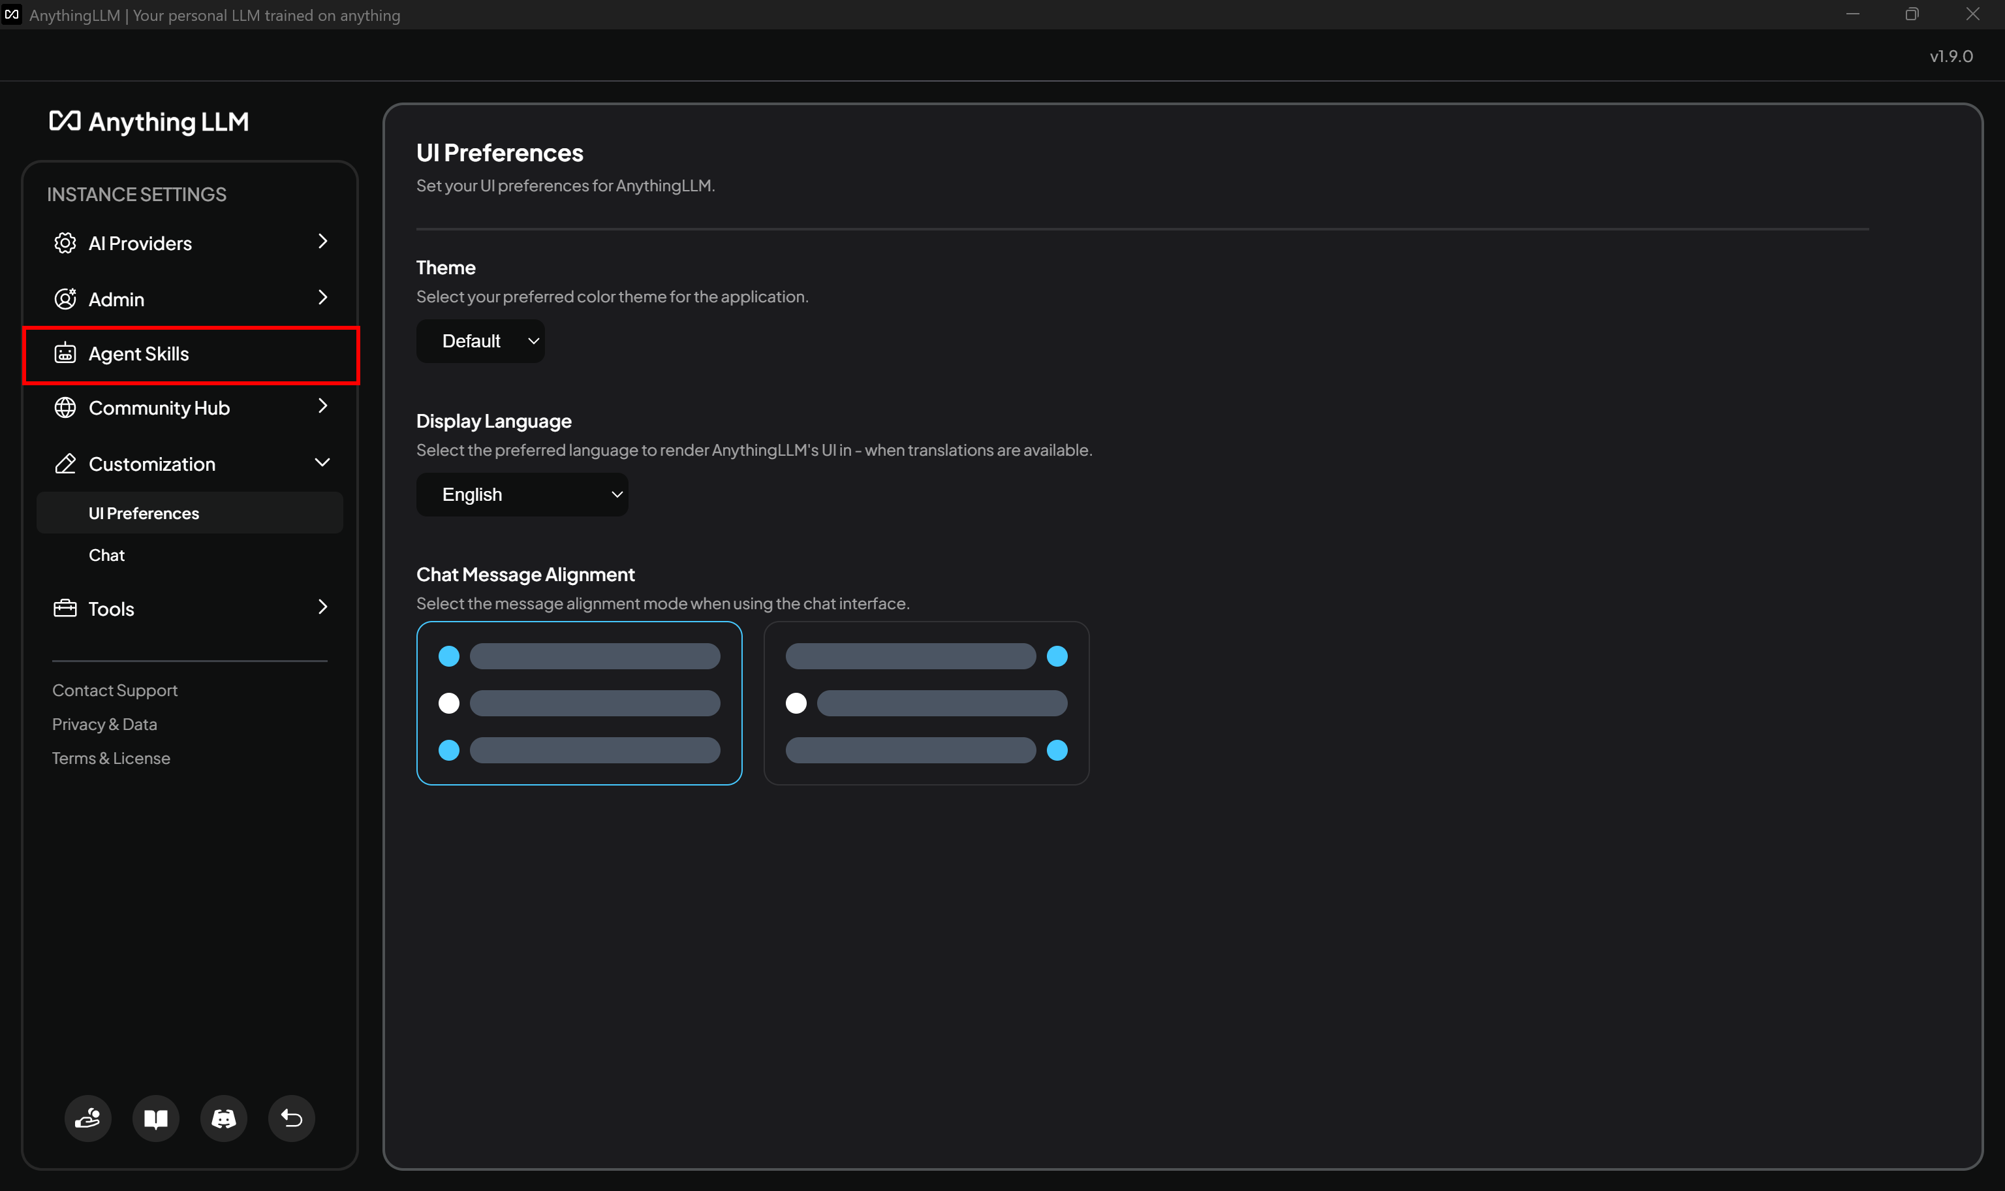Image resolution: width=2005 pixels, height=1191 pixels.
Task: Select the alternating chat message alignment mode
Action: 926,703
